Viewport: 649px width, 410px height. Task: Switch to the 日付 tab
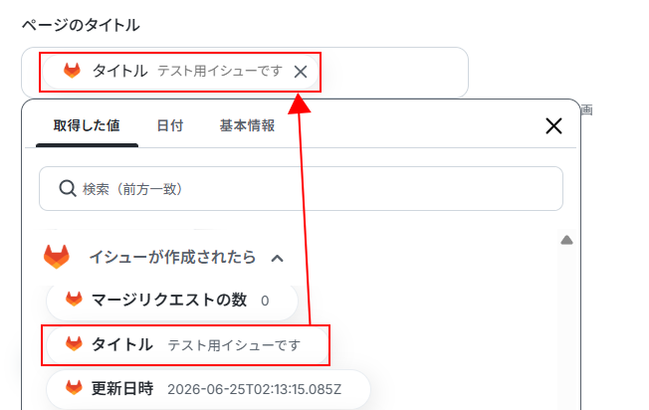pyautogui.click(x=169, y=125)
